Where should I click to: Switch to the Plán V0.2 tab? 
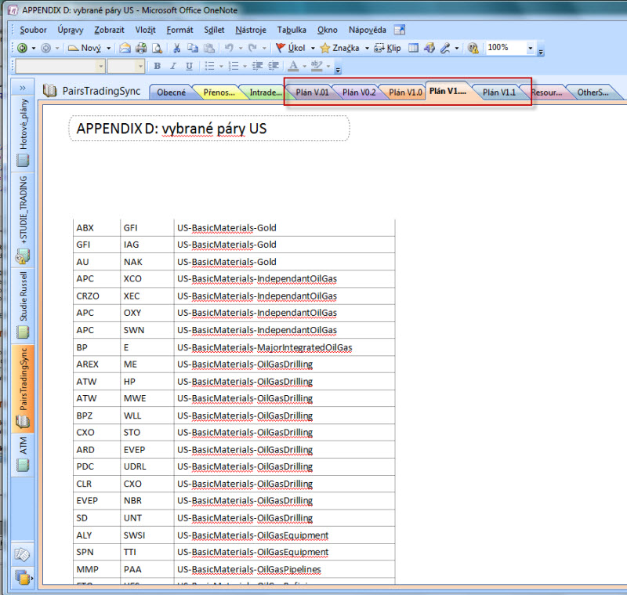pos(359,93)
